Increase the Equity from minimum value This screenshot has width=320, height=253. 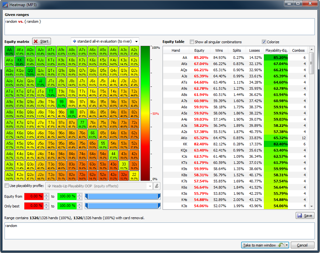[46, 195]
